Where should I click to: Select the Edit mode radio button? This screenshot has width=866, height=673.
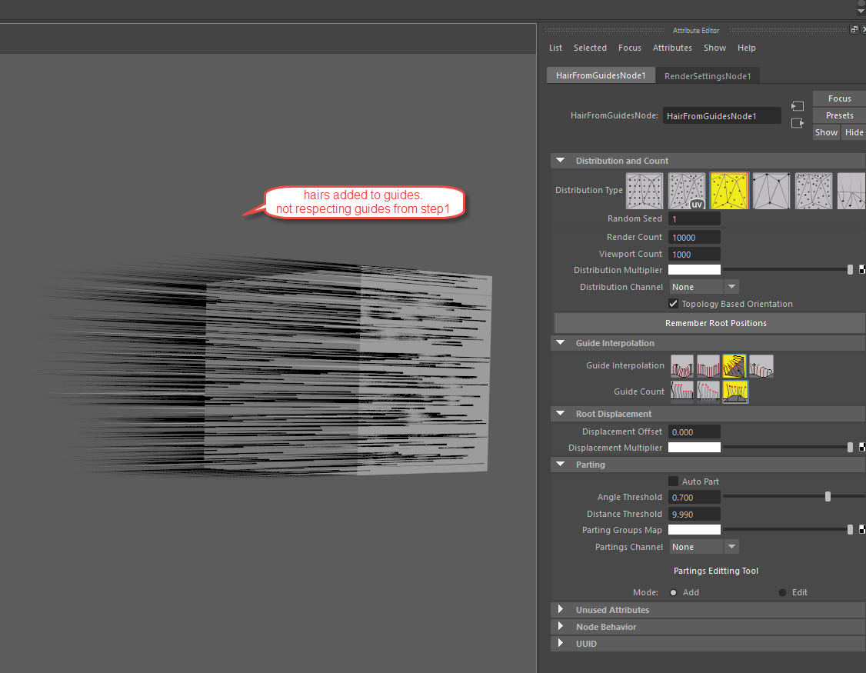click(x=783, y=592)
